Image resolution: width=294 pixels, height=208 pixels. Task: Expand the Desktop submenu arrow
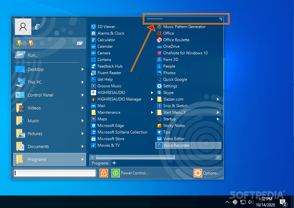pos(83,69)
